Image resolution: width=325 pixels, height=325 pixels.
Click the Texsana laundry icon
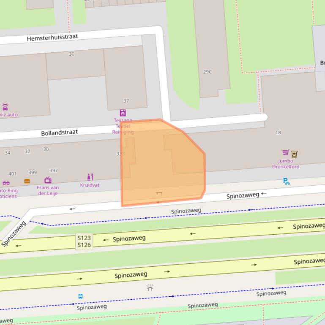(123, 113)
